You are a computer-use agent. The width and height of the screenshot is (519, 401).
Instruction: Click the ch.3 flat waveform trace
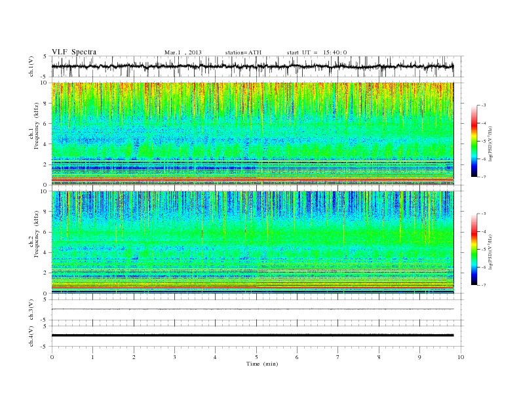click(252, 309)
